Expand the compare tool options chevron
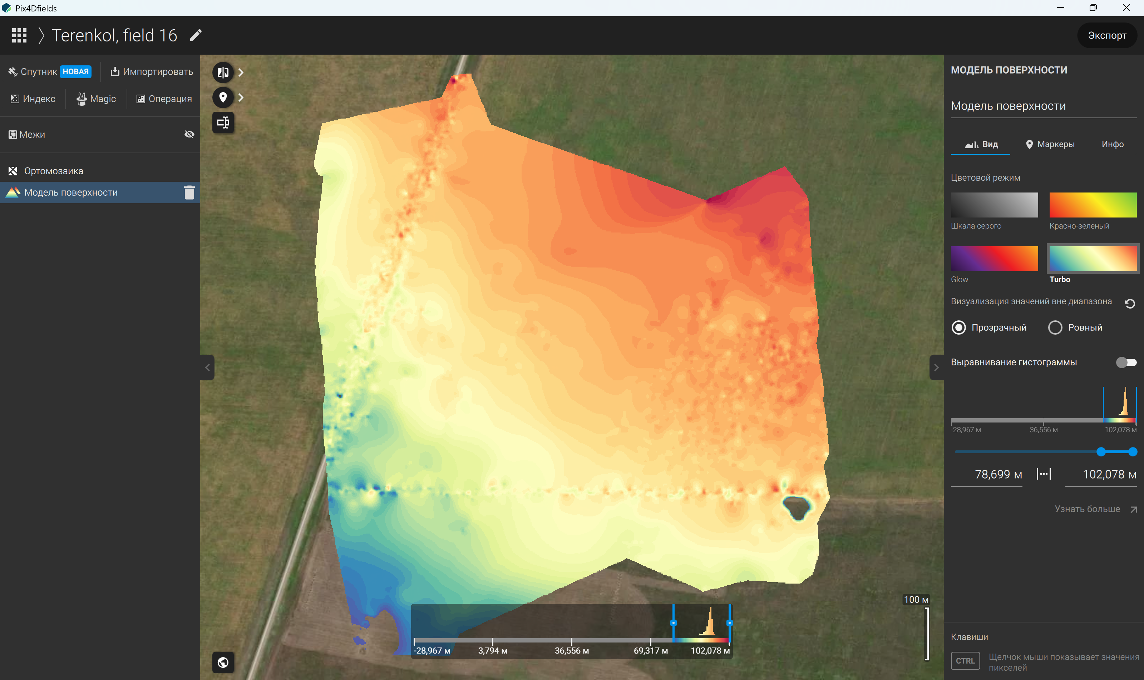This screenshot has height=680, width=1144. click(x=241, y=72)
